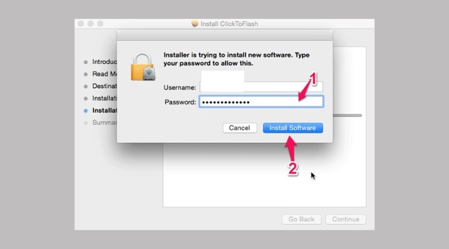Screen dimensions: 449x249
Task: Click the Install ClickToFlash window title
Action: pos(229,24)
